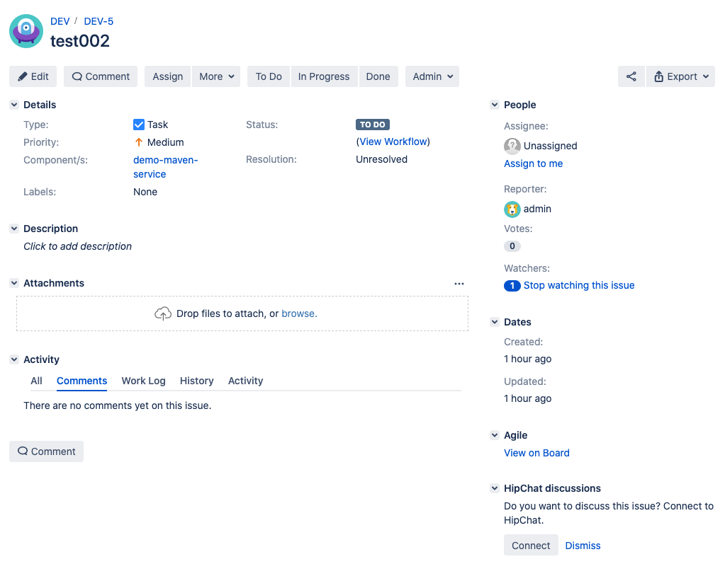Click the Assign to me link
The image size is (725, 576).
coord(533,163)
